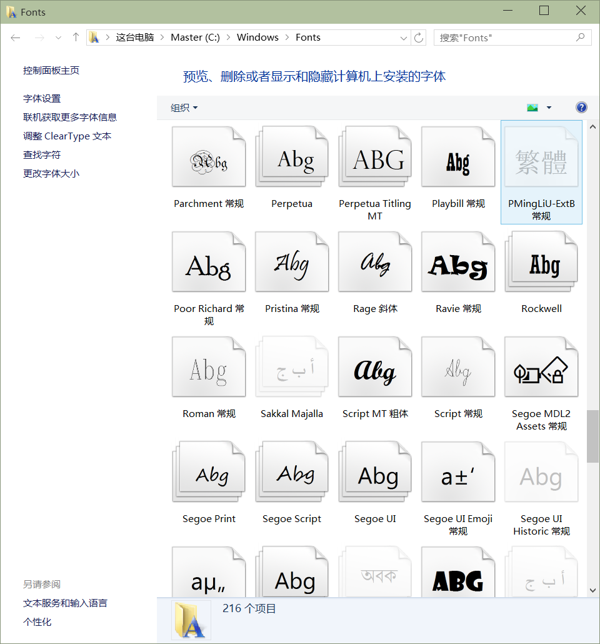Click the refresh icon beside the address bar
The image size is (600, 644).
tap(419, 38)
